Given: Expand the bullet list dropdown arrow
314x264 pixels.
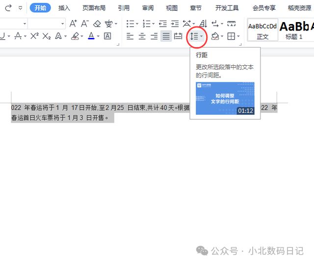Looking at the screenshot, I should tap(137, 24).
